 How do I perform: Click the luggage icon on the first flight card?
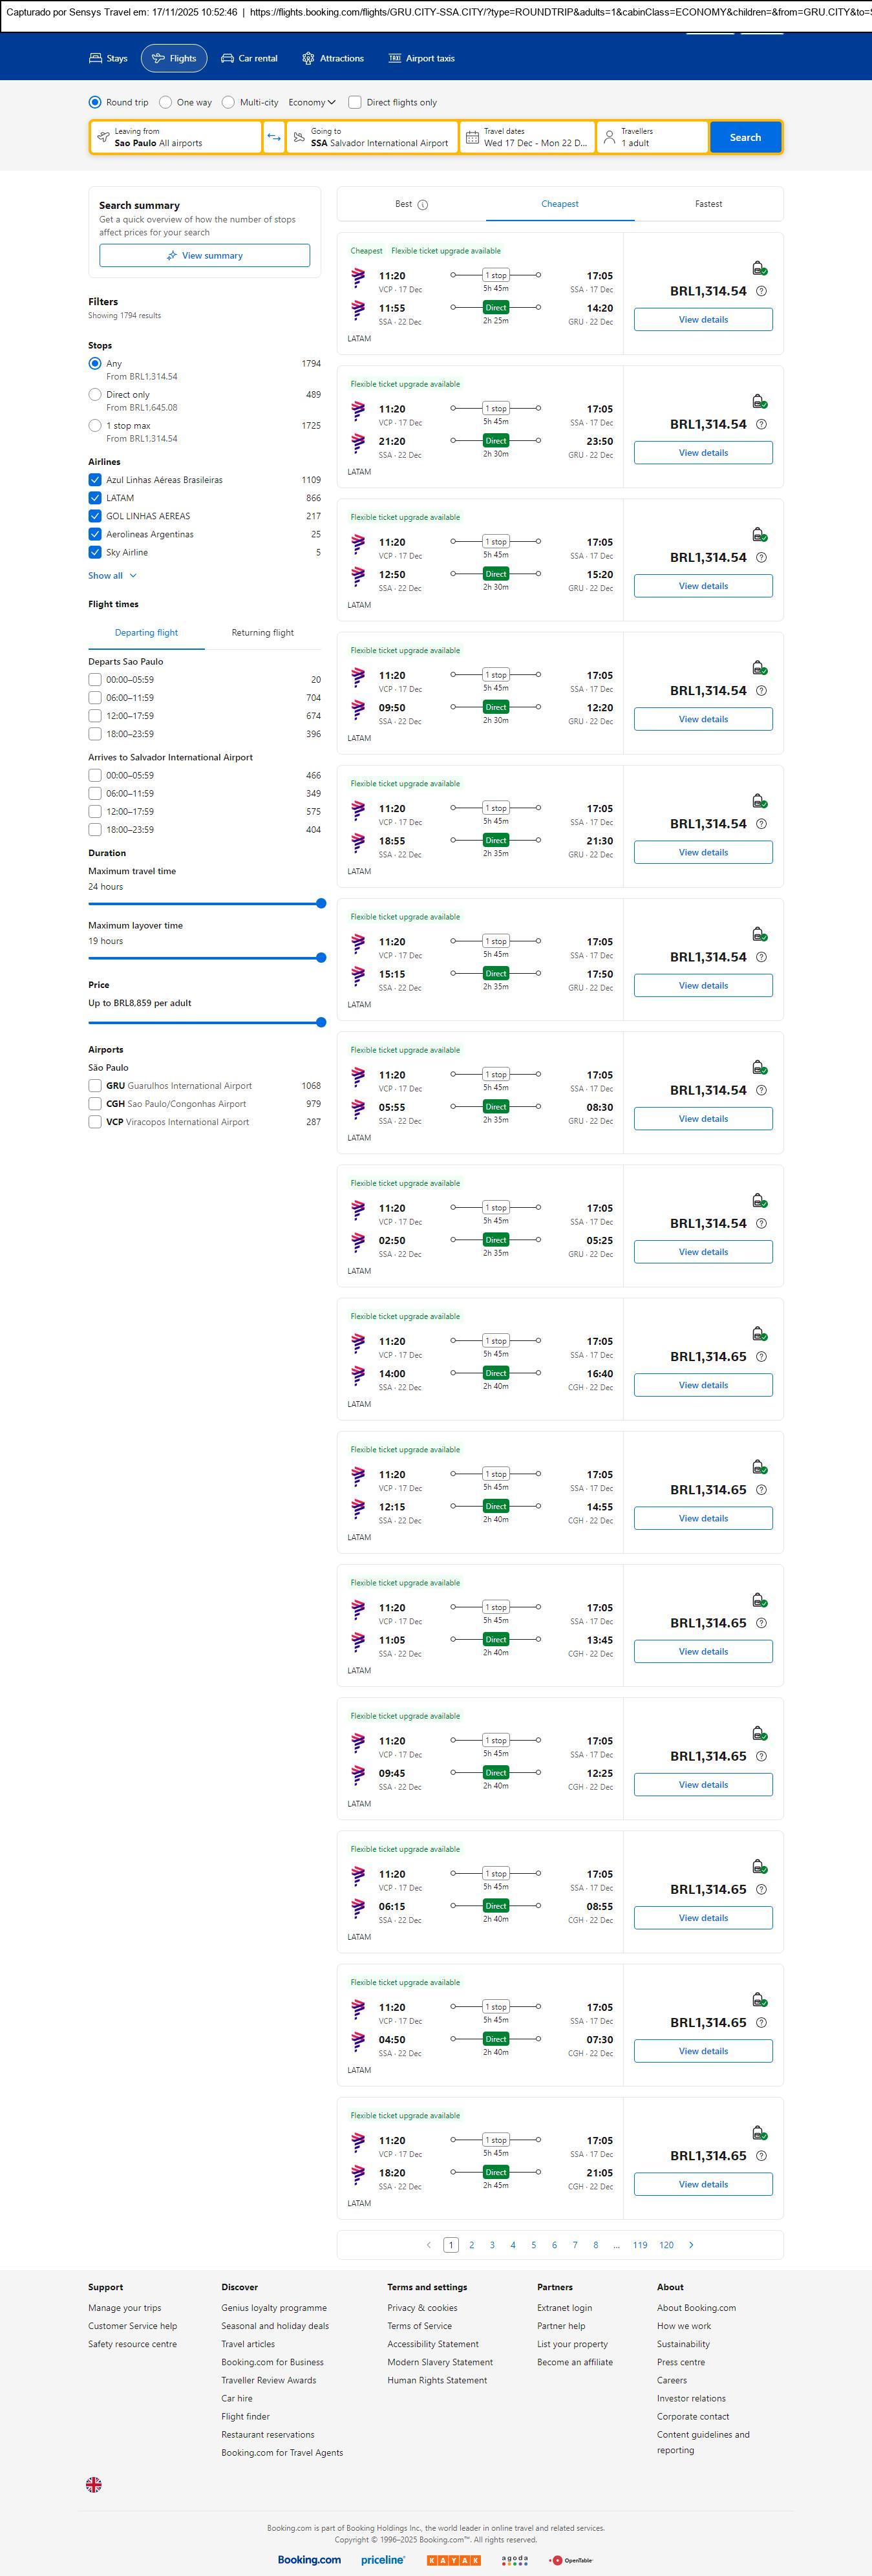[x=759, y=268]
